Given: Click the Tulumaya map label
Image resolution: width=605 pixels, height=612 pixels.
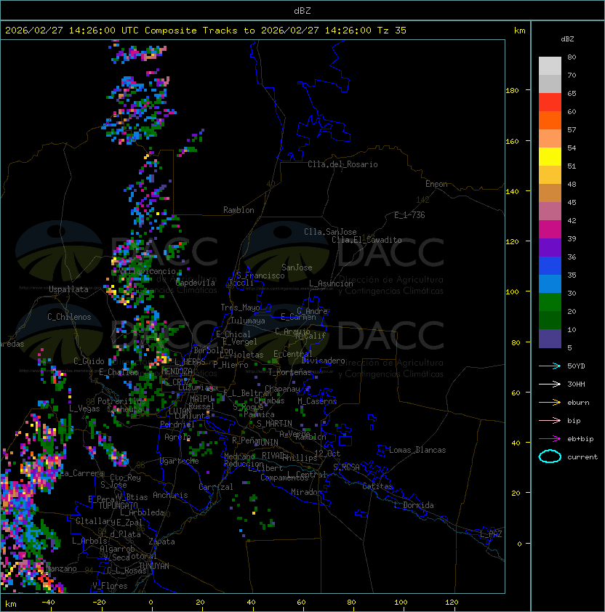Looking at the screenshot, I should point(248,321).
